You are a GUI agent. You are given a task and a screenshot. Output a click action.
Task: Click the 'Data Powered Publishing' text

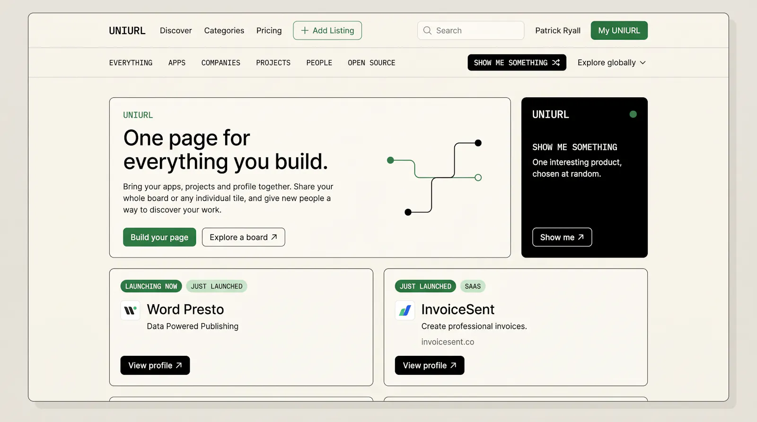[x=193, y=327]
